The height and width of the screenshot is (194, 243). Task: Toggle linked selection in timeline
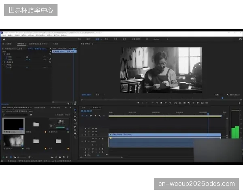[91, 116]
